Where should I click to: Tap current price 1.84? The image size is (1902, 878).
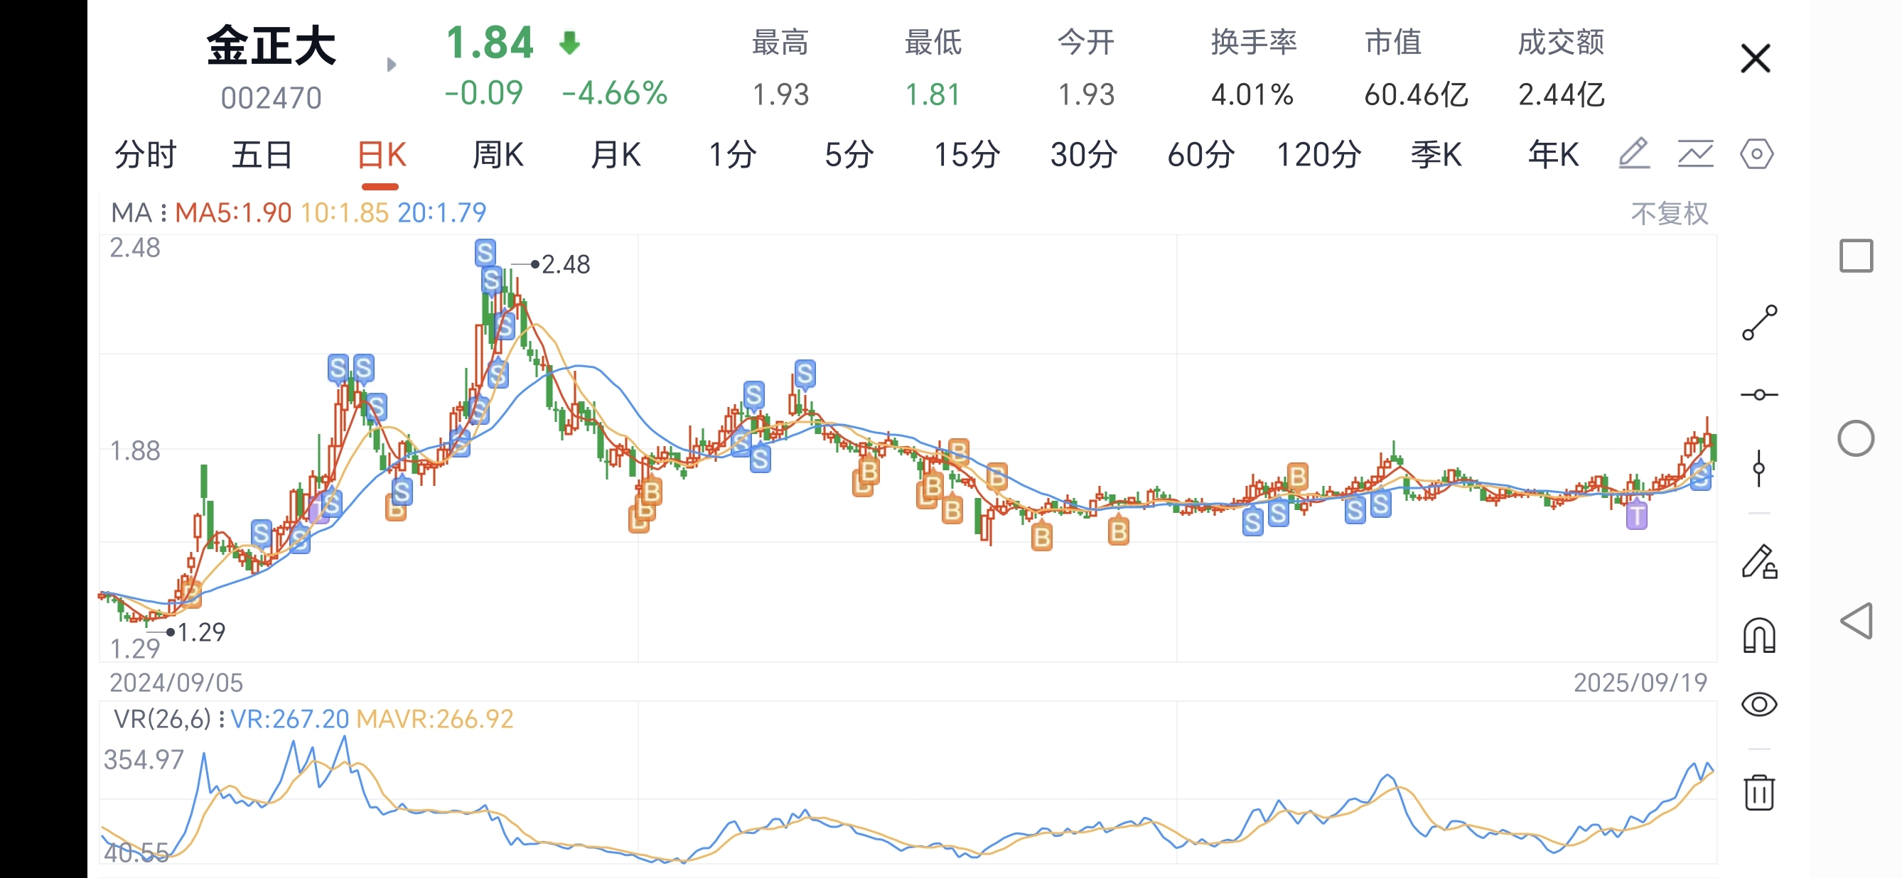489,43
